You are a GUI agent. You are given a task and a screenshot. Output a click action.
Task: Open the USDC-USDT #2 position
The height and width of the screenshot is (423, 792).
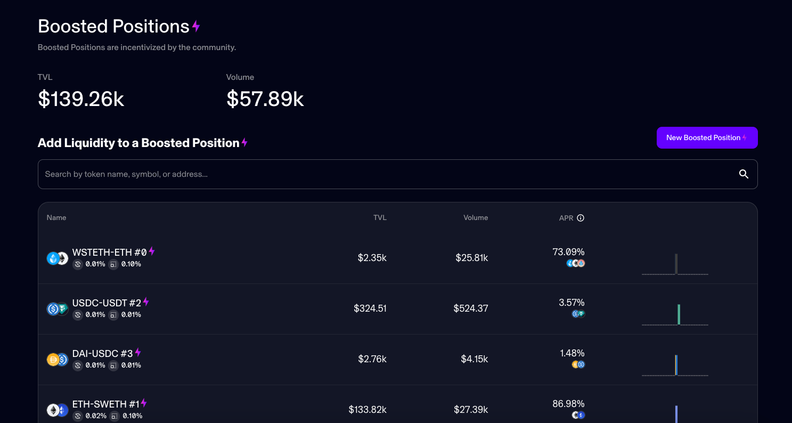point(397,309)
